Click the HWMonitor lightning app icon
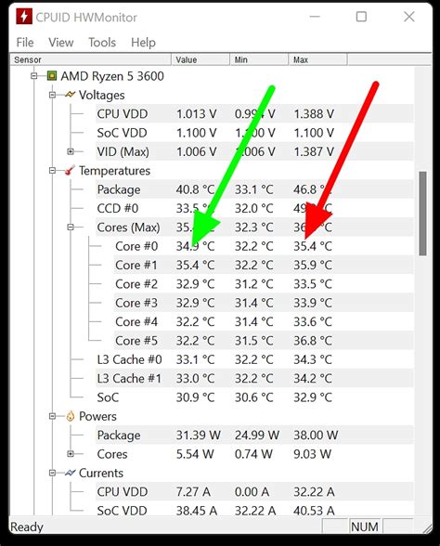 coord(24,17)
